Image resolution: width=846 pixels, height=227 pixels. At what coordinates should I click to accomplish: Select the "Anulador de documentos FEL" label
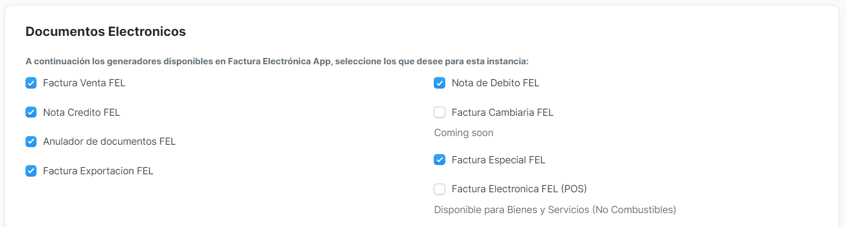(109, 141)
